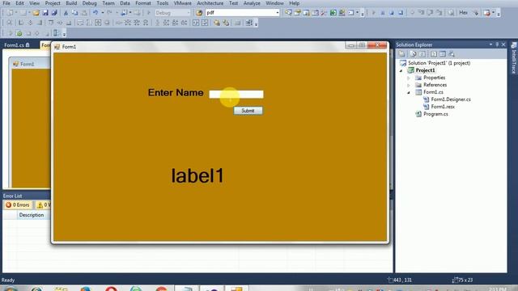518x291 pixels.
Task: Click the Center Vertically layout icon
Action: [205, 23]
